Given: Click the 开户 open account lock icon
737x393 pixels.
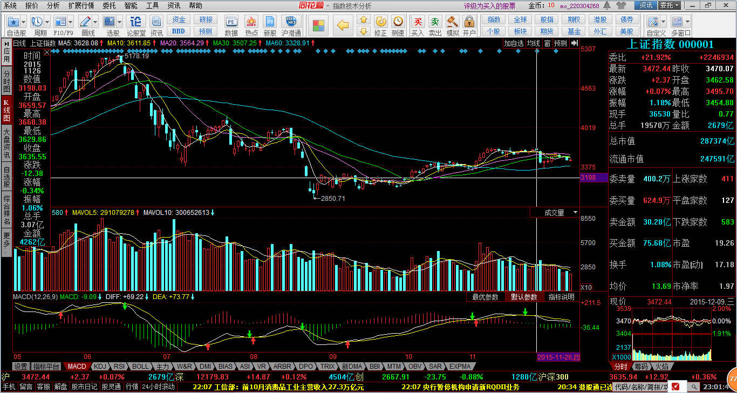Looking at the screenshot, I should (x=469, y=22).
